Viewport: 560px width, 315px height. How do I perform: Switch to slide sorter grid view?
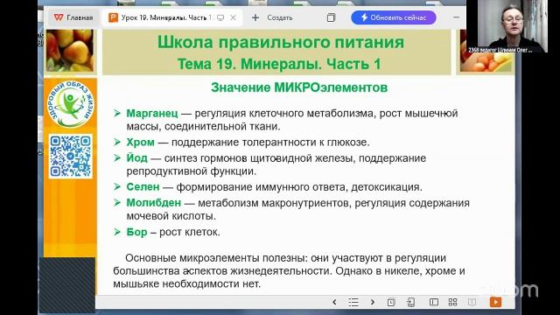pyautogui.click(x=452, y=302)
